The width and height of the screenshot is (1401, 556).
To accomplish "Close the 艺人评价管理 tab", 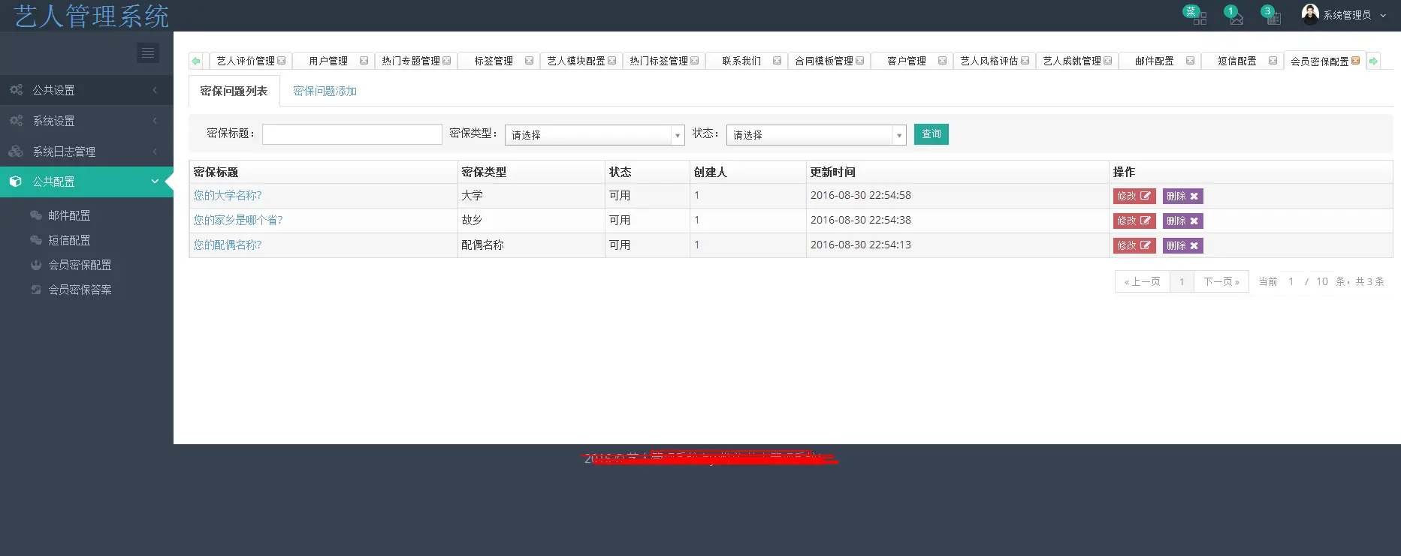I will point(281,61).
